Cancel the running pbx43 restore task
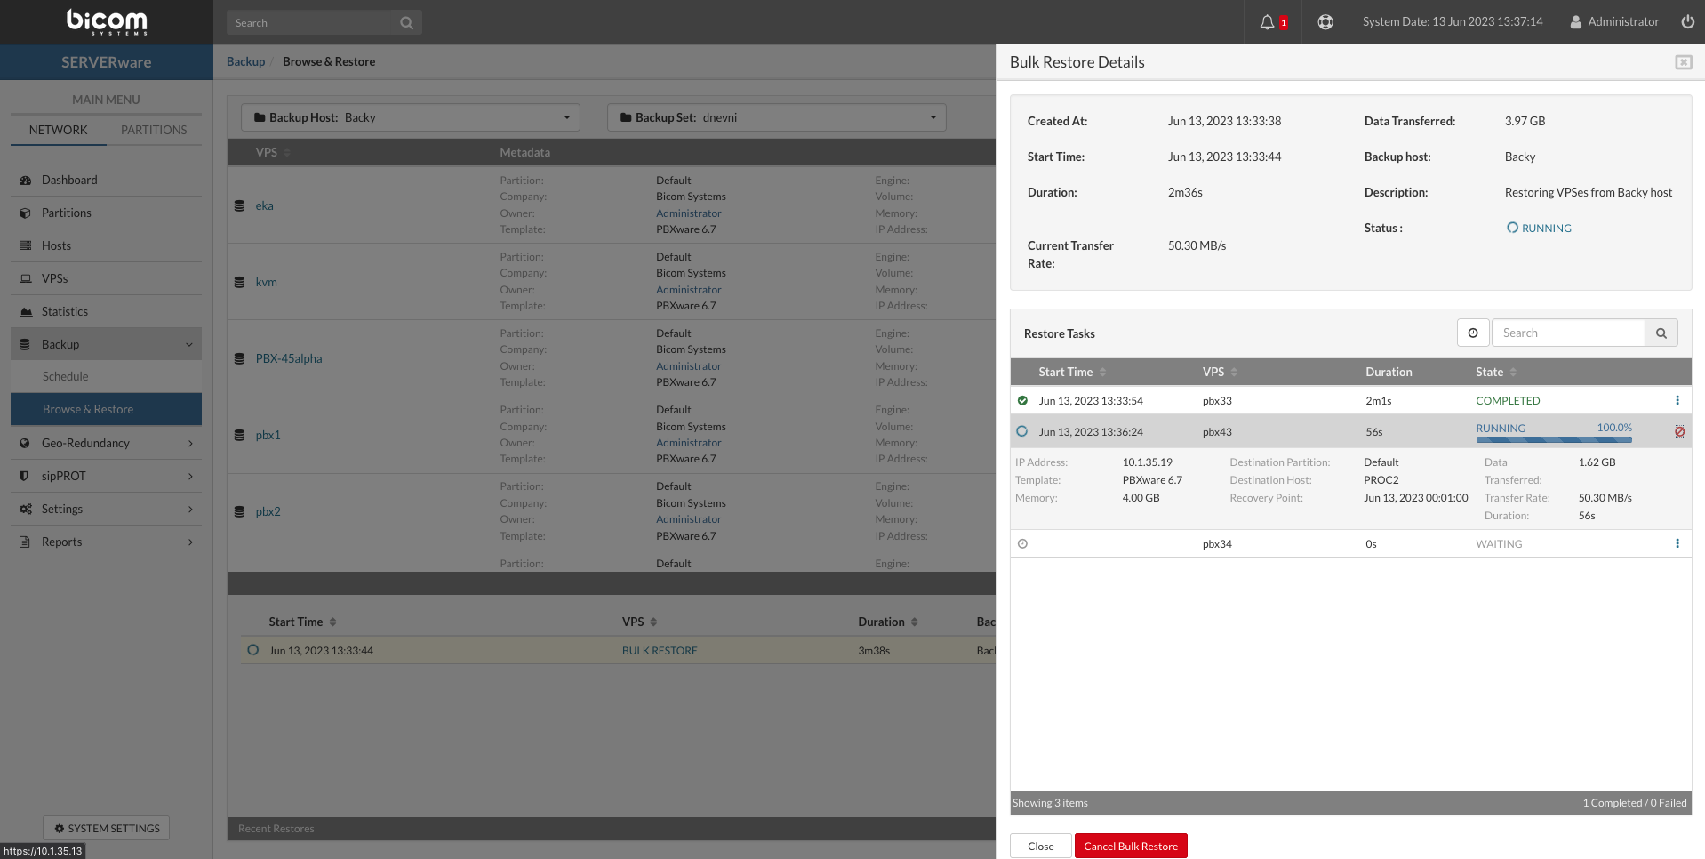The width and height of the screenshot is (1705, 859). click(x=1679, y=432)
